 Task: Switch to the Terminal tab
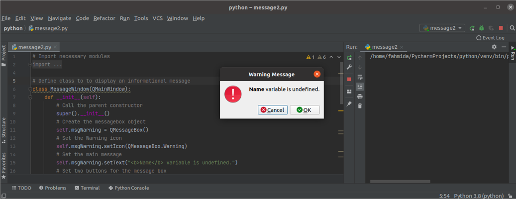(x=87, y=188)
